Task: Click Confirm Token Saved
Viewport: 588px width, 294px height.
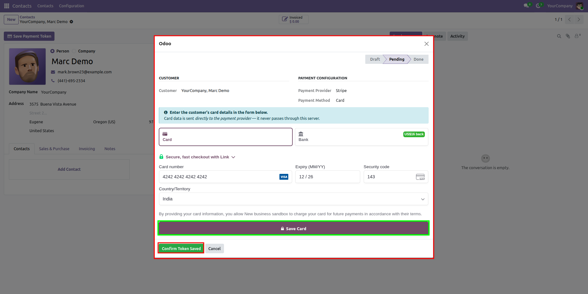Action: (181, 248)
